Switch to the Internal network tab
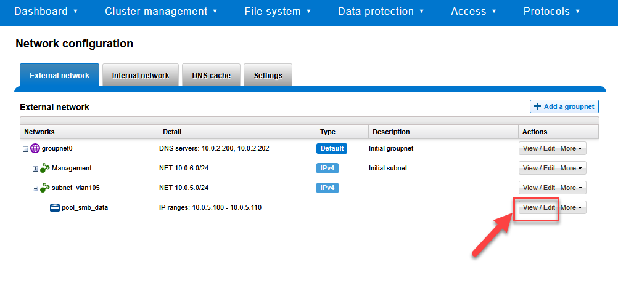618x283 pixels. point(141,76)
